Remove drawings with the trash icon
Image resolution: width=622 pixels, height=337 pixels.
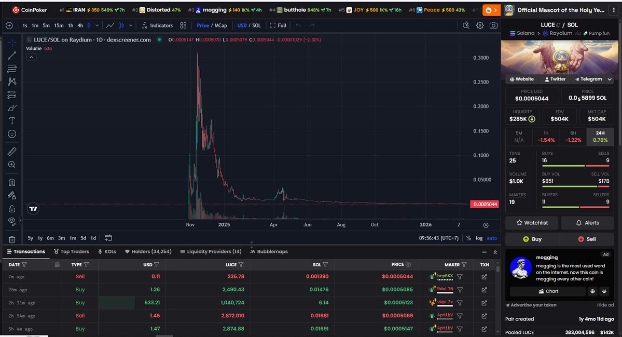point(12,239)
